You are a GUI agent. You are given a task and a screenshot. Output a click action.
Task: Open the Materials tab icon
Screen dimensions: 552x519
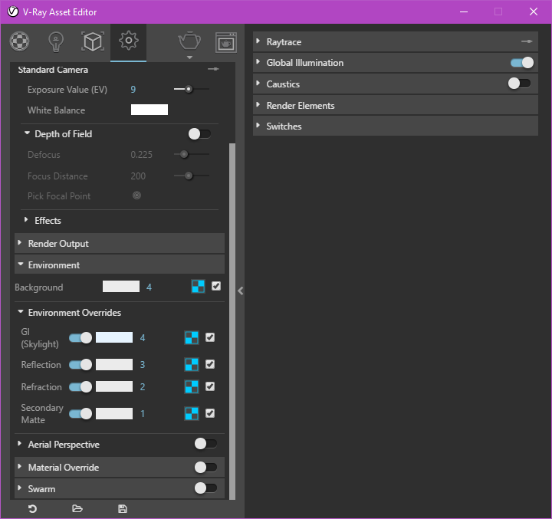[x=19, y=41]
